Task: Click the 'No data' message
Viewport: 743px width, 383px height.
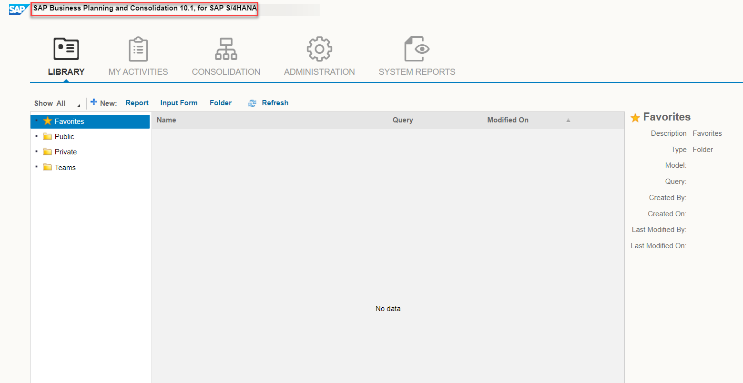Action: (x=388, y=309)
